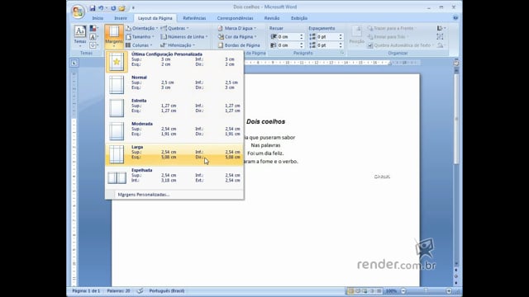Open the Colunas dropdown
Viewport: 529px width, 297px height.
point(139,45)
